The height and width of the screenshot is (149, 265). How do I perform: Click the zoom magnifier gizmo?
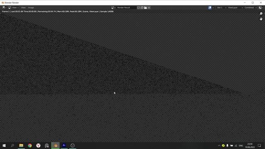point(261,14)
